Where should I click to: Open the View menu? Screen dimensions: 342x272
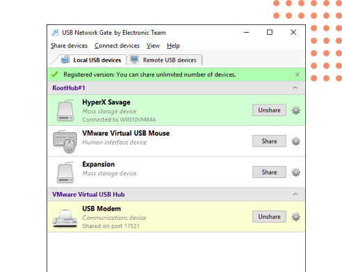click(153, 46)
